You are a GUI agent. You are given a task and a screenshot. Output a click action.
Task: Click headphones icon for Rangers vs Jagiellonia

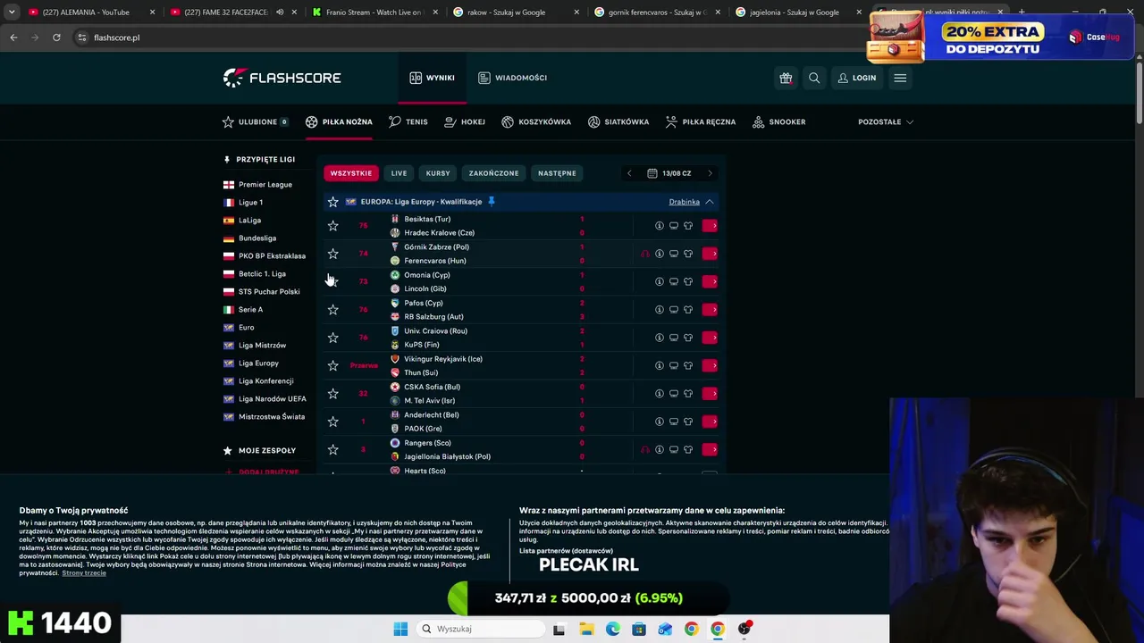click(645, 449)
